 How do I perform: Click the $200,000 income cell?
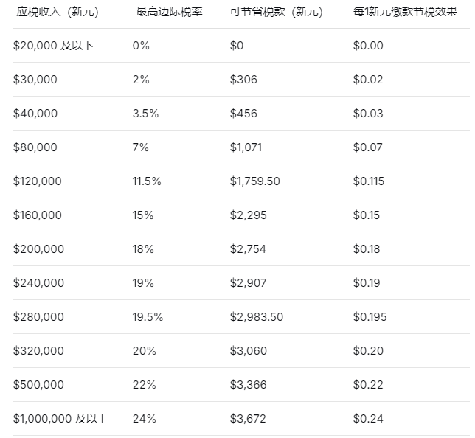39,249
